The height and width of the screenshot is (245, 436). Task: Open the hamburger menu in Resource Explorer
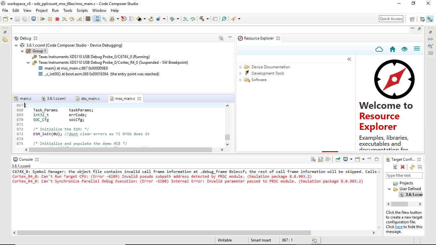click(417, 49)
